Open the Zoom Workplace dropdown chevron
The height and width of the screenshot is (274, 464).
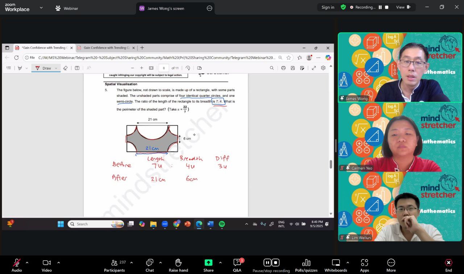click(x=41, y=8)
